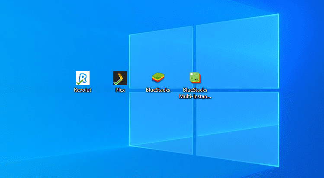Viewport: 324px width, 178px height.
Task: Select the BlueStacks desktop shortcut icon
Action: pos(158,78)
